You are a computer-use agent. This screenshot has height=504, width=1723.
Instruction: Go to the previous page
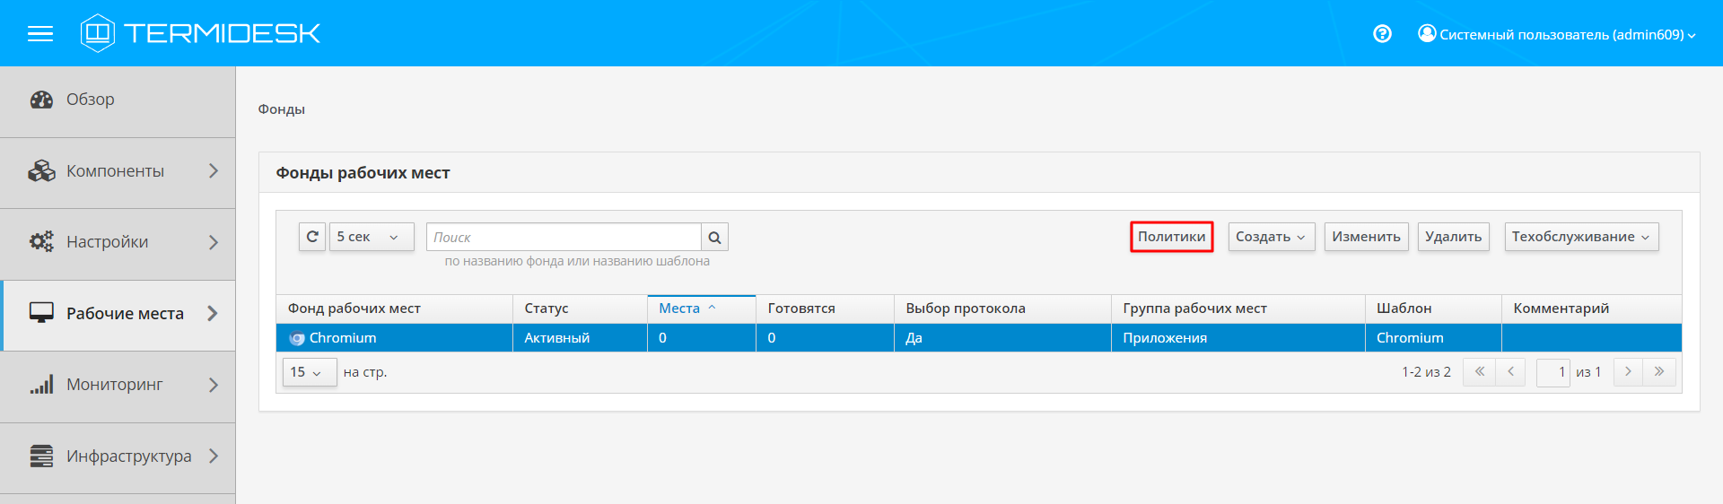1510,372
